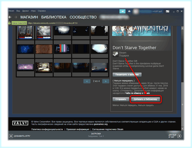The width and height of the screenshot is (192, 148).
Task: Click the ( Нельзя передавать ) notice
Action: 124,81
